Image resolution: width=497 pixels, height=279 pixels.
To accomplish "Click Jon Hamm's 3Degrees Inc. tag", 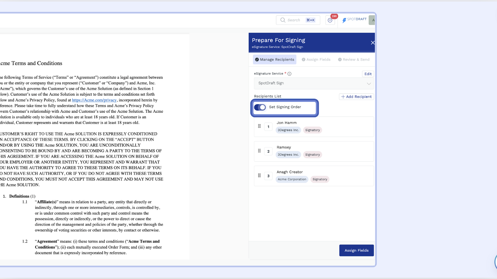I will (288, 130).
